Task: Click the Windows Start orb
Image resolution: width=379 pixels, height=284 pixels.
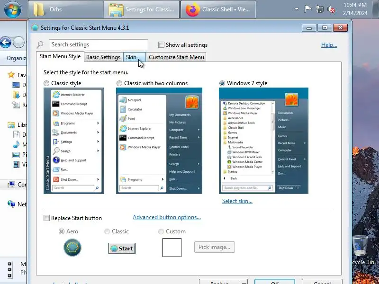Action: coord(13,9)
